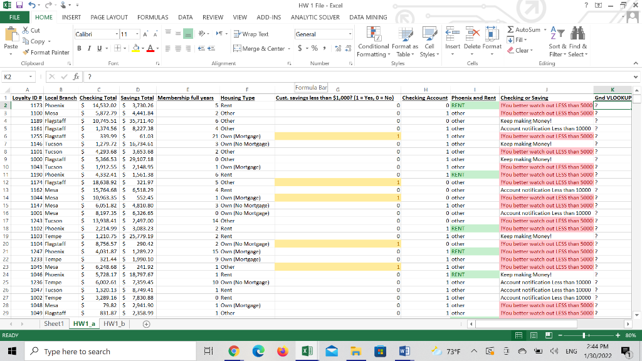Click the Merge & Center button
Viewport: 642px width, 361px height.
[258, 48]
